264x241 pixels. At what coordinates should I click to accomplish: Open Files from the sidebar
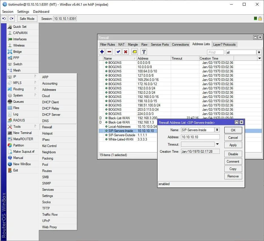(23, 108)
